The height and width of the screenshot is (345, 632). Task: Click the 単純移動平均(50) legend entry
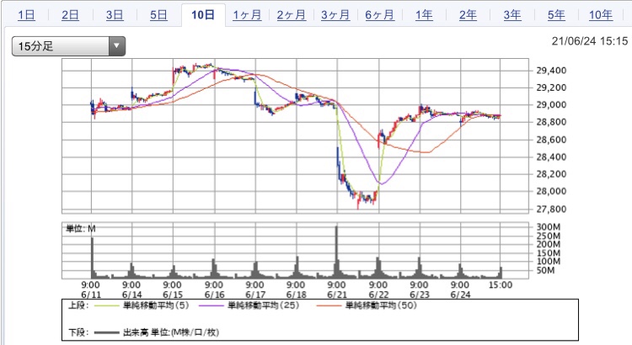tap(381, 305)
